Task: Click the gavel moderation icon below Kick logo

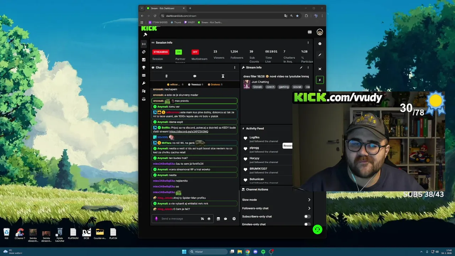Action: point(145,34)
